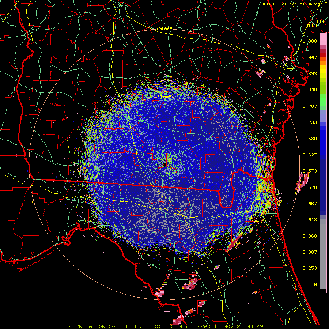Click the 0.733 scale value
Screen dimensions: 329x329
310,122
